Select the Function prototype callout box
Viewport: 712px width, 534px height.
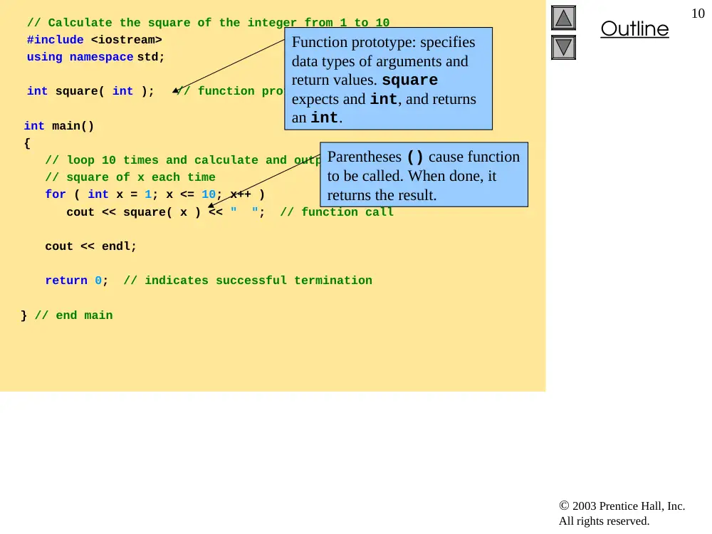(x=388, y=78)
